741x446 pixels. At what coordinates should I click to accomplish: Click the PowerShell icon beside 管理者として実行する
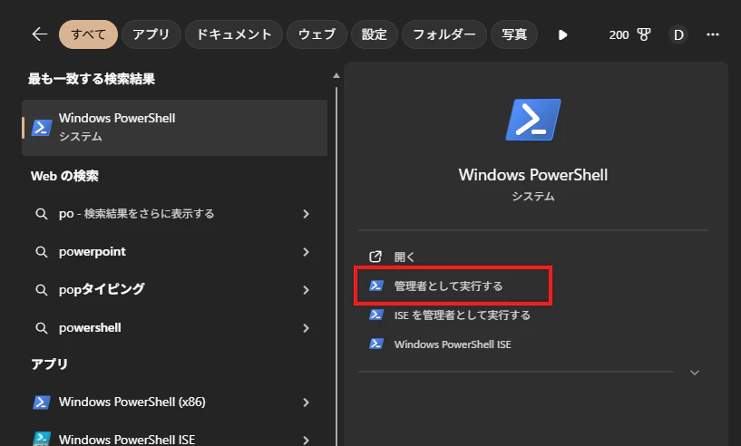(376, 286)
